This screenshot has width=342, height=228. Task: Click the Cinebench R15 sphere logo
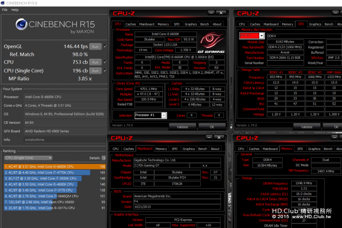[x=22, y=24]
